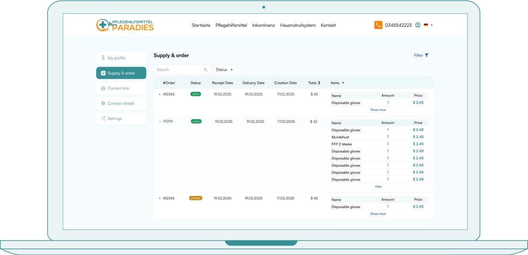528x255 pixels.
Task: Go to Inkontinenz page
Action: pos(263,25)
